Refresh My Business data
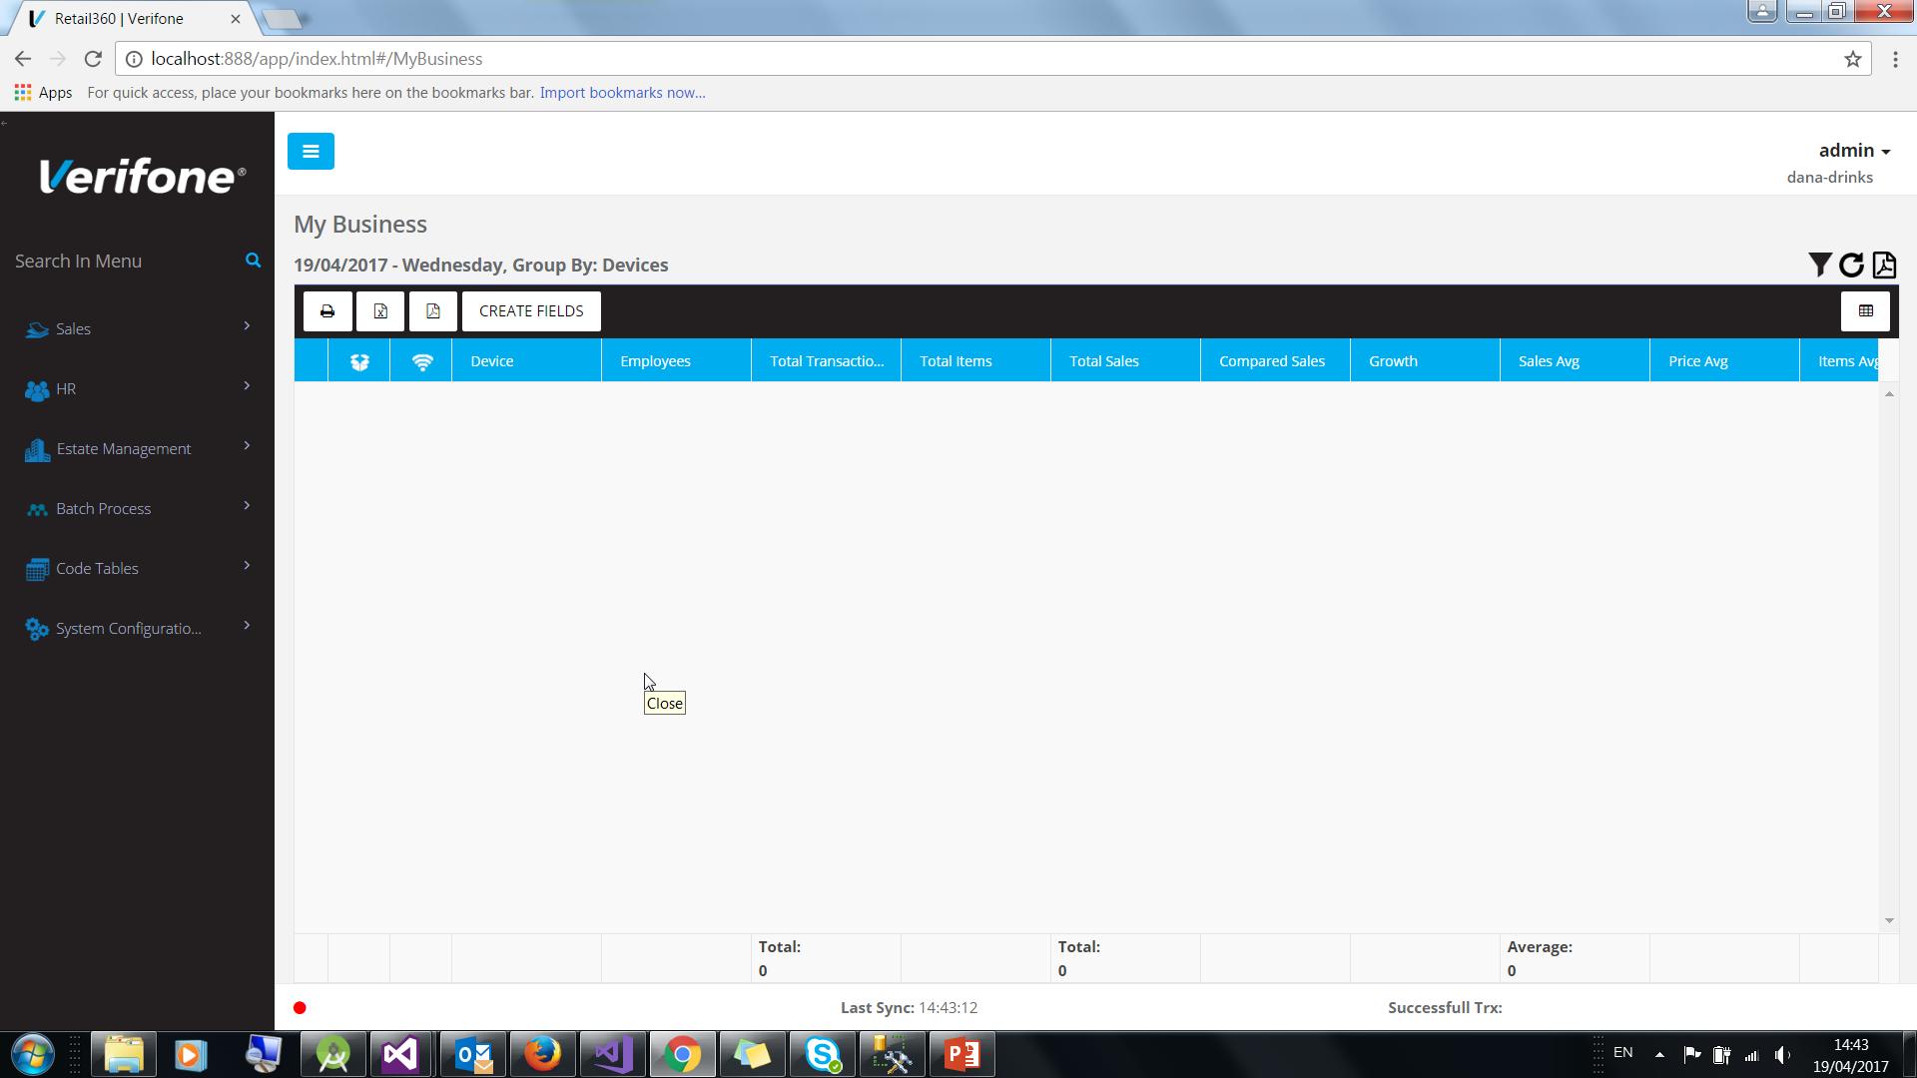The width and height of the screenshot is (1917, 1078). [x=1851, y=265]
